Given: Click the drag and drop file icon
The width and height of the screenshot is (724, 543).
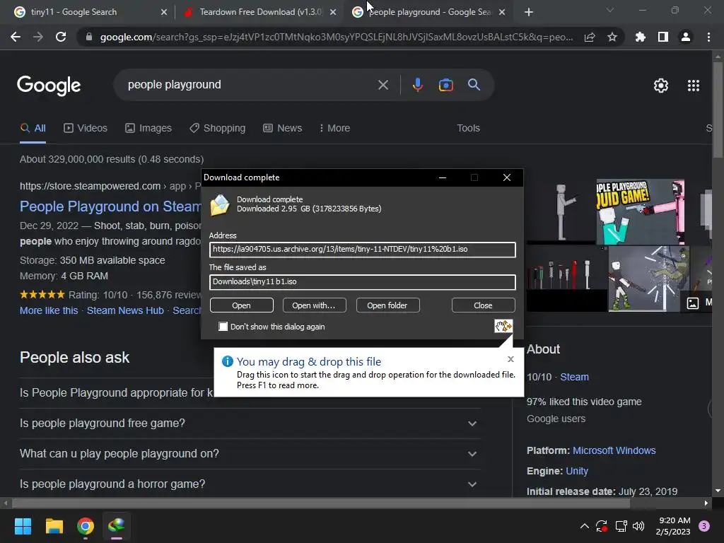Looking at the screenshot, I should tap(503, 326).
